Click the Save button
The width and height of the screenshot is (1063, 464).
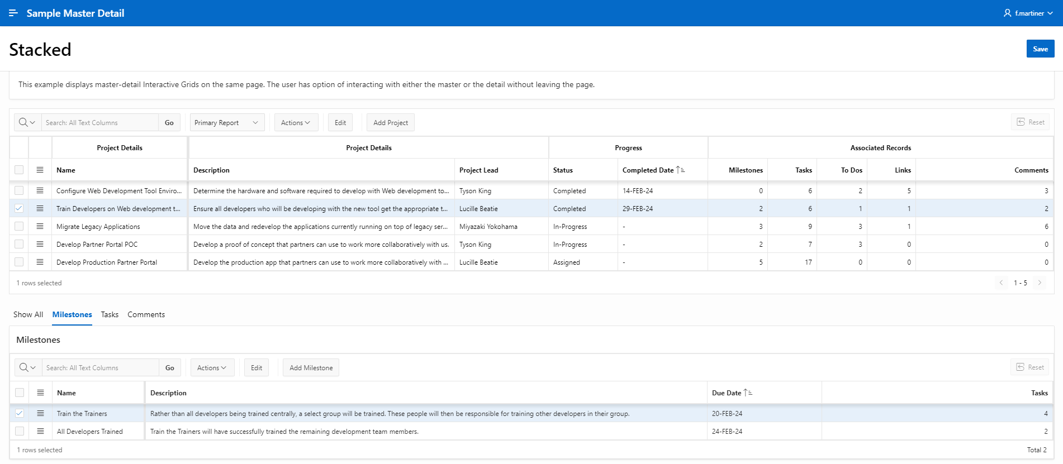1040,49
